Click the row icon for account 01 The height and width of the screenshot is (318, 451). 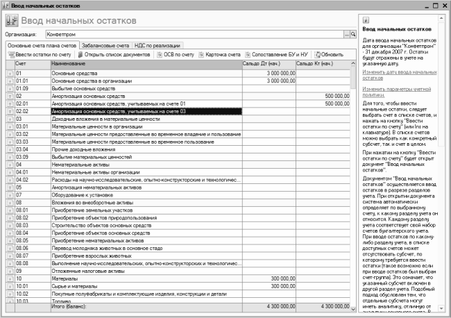tap(10, 74)
